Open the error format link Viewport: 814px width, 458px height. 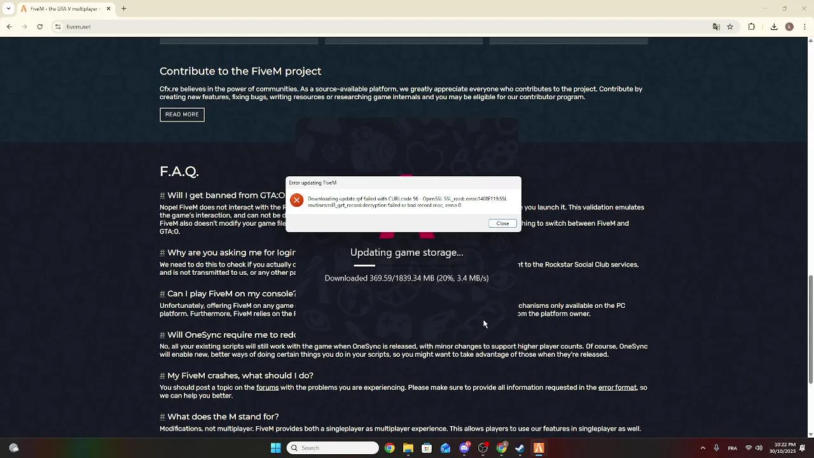coord(617,387)
